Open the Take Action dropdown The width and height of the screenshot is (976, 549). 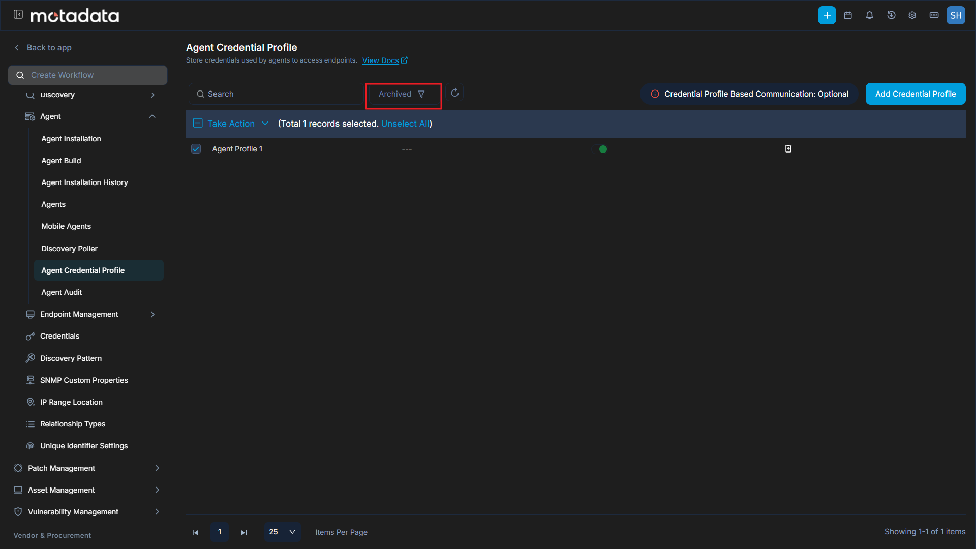[238, 124]
